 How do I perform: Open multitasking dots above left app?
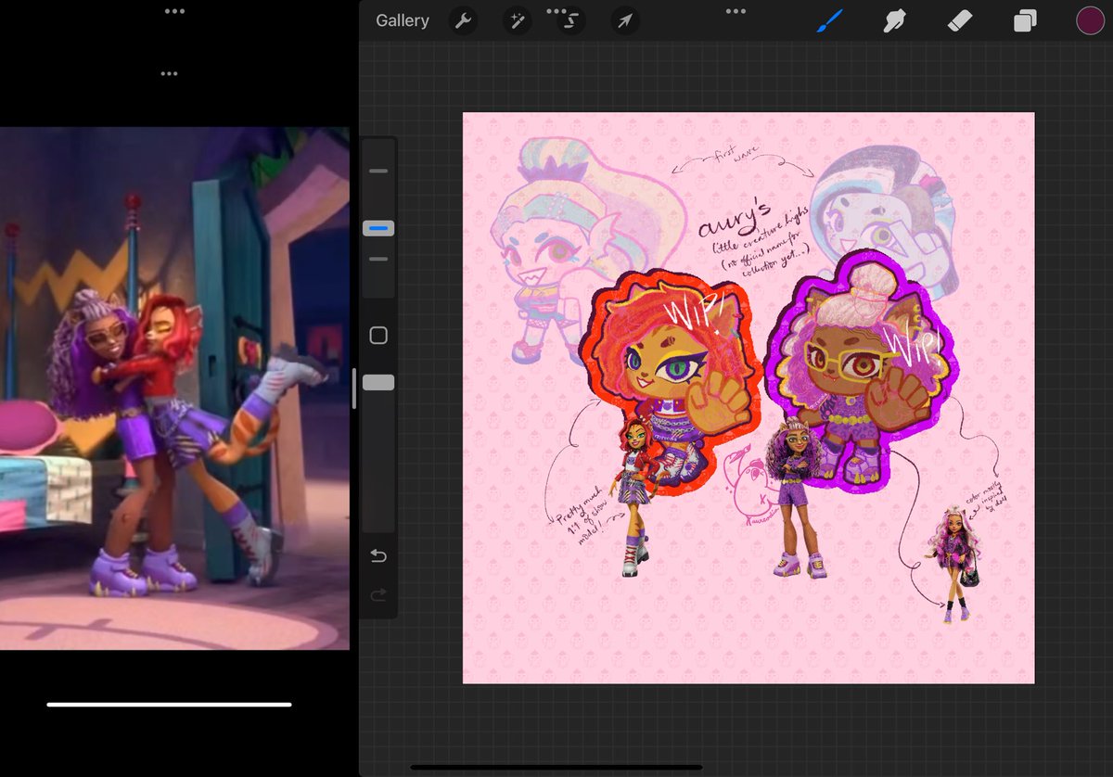[x=173, y=11]
